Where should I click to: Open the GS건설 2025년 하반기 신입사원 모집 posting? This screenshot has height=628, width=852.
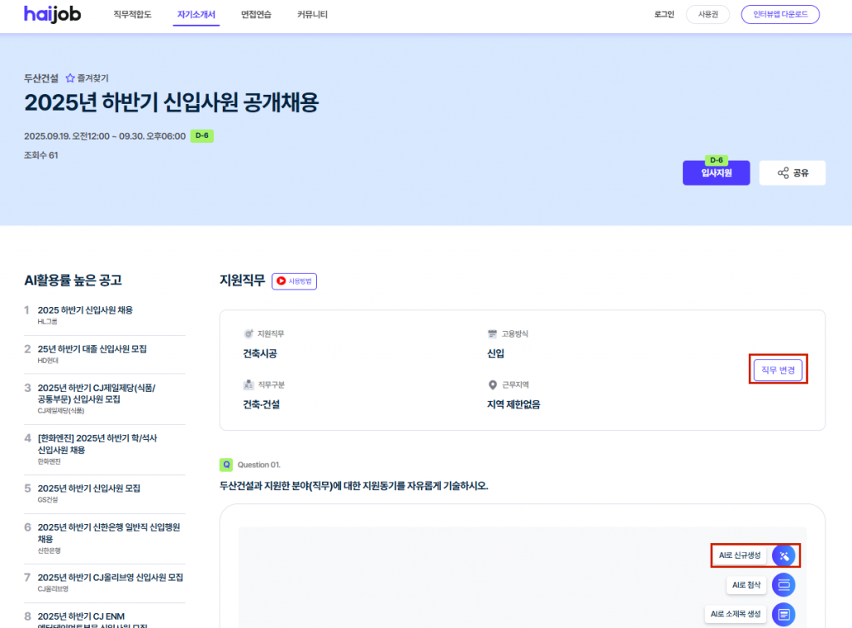pos(89,488)
